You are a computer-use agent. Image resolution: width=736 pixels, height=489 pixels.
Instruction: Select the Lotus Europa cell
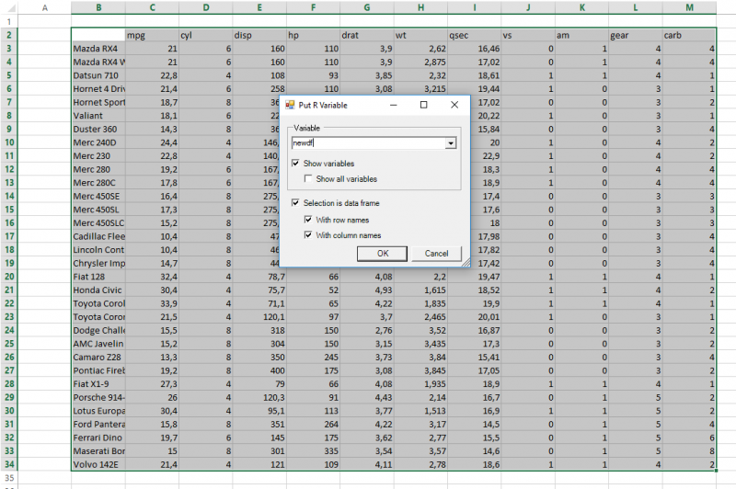98,411
